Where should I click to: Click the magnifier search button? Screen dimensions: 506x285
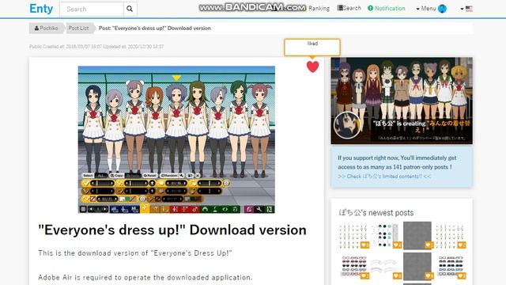point(130,9)
